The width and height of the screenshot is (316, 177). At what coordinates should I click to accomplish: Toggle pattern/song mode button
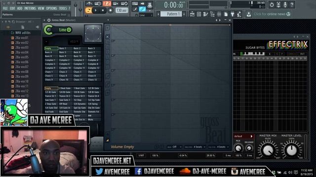pos(88,10)
